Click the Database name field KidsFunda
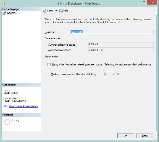This screenshot has height=142, width=159. pos(112,32)
